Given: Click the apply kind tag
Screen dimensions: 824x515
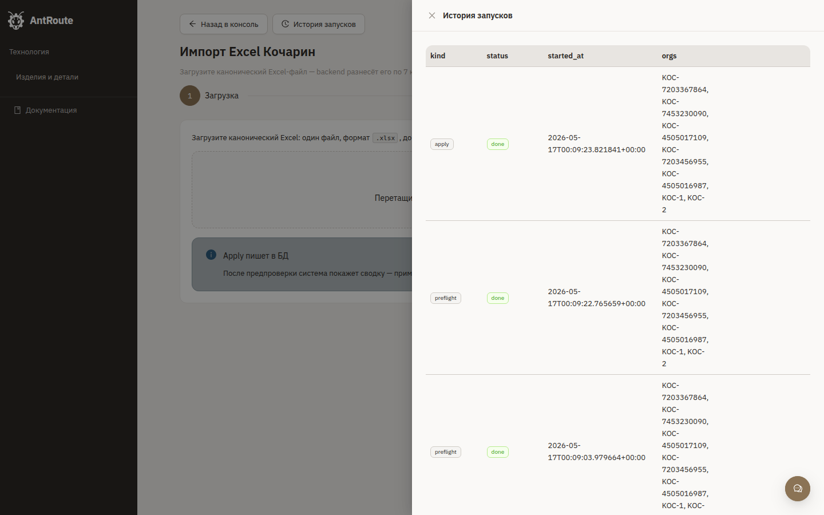Looking at the screenshot, I should coord(442,144).
